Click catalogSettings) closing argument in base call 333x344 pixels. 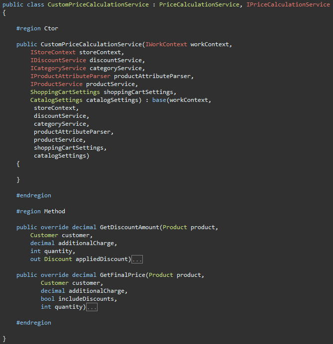point(62,156)
